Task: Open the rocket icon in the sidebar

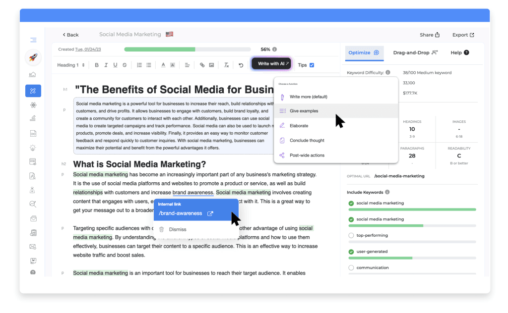Action: 33,57
